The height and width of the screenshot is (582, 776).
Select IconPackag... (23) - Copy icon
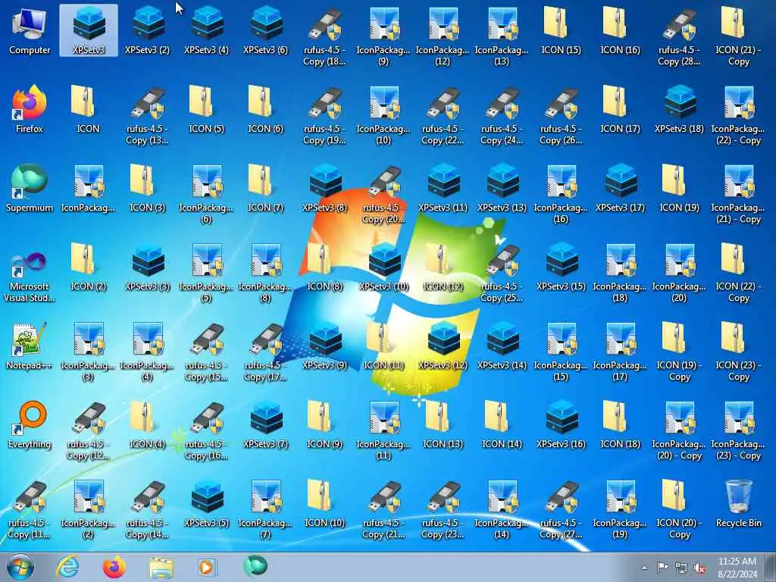click(738, 430)
